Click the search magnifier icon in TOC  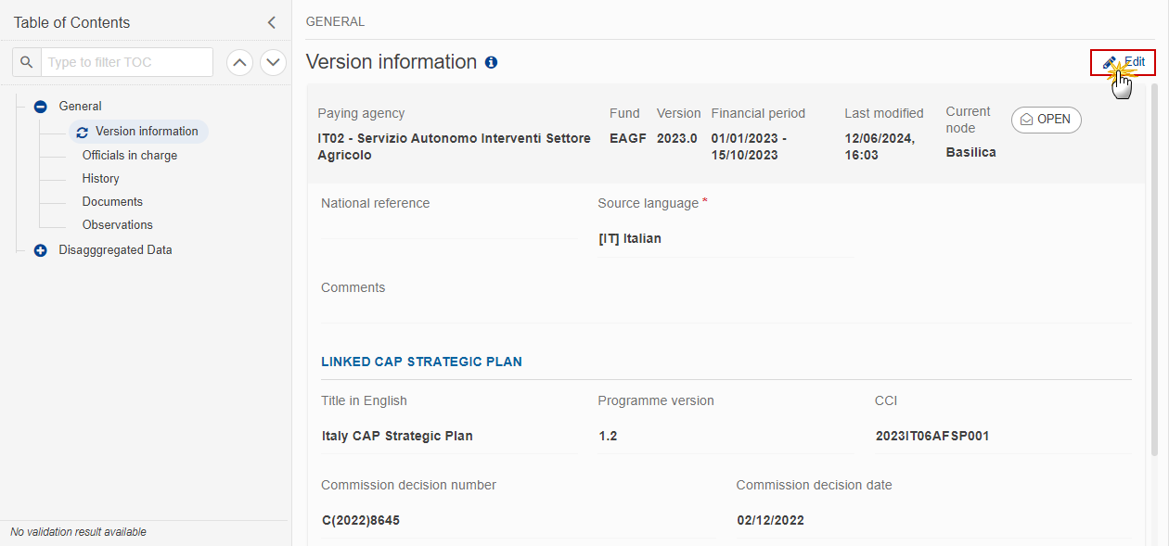[x=27, y=62]
